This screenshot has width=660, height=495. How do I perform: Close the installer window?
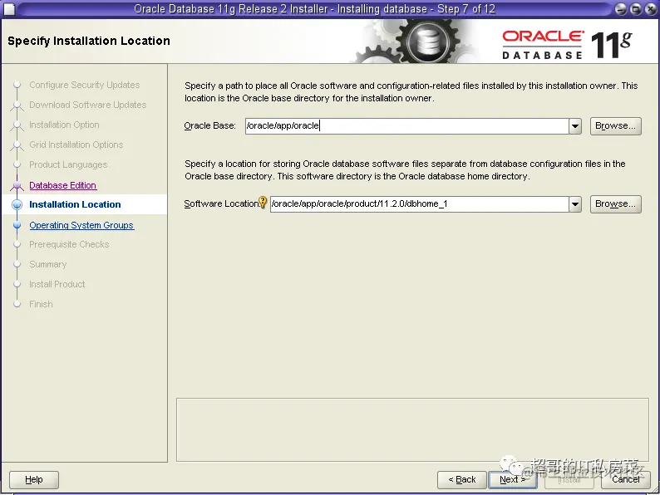650,9
